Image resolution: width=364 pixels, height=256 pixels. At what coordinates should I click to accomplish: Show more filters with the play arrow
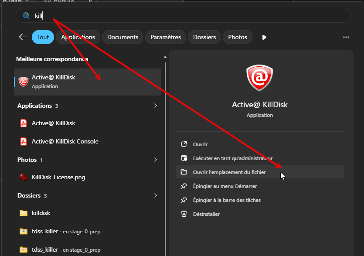[x=264, y=37]
